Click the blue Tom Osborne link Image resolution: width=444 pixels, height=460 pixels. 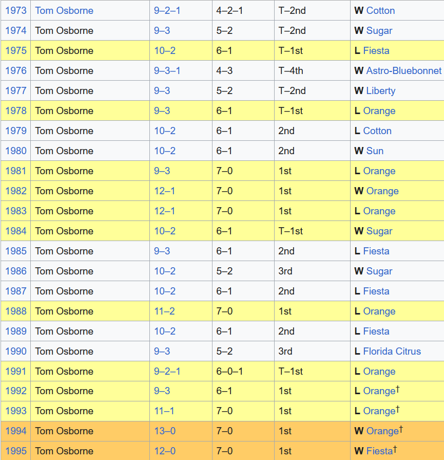64,10
